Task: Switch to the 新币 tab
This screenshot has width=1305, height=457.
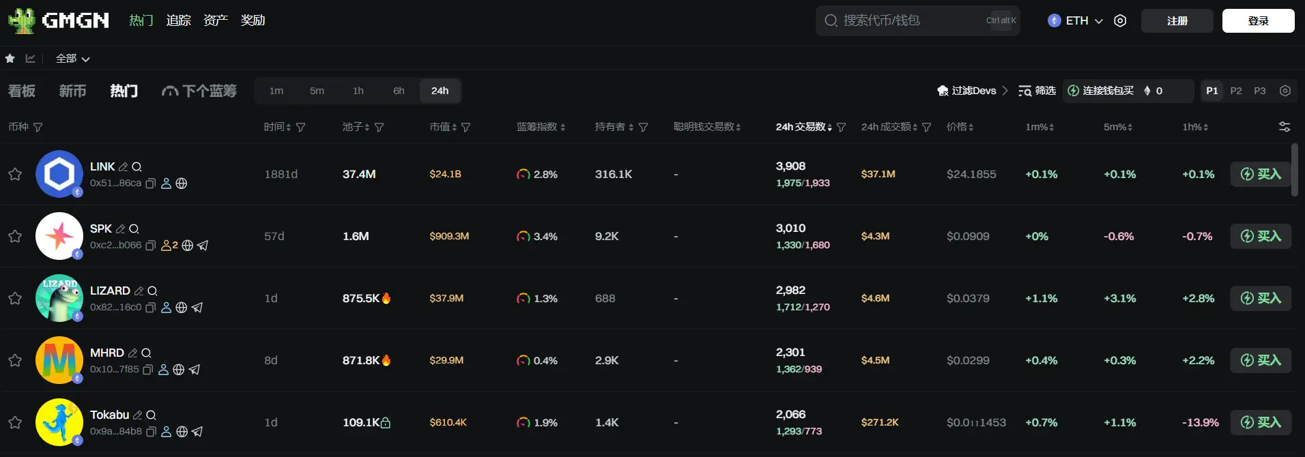Action: coord(72,91)
